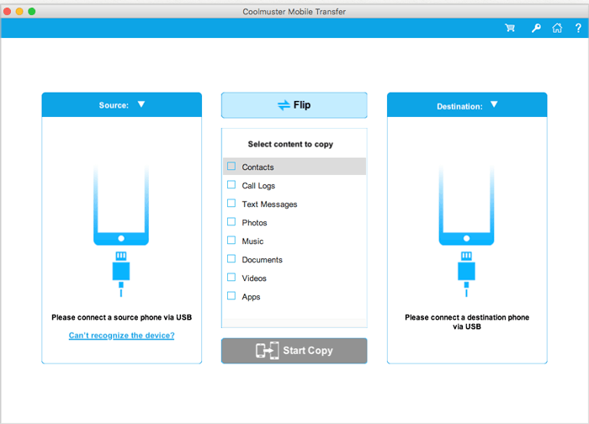Image resolution: width=589 pixels, height=424 pixels.
Task: Toggle the Videos checkbox
Action: coord(231,278)
